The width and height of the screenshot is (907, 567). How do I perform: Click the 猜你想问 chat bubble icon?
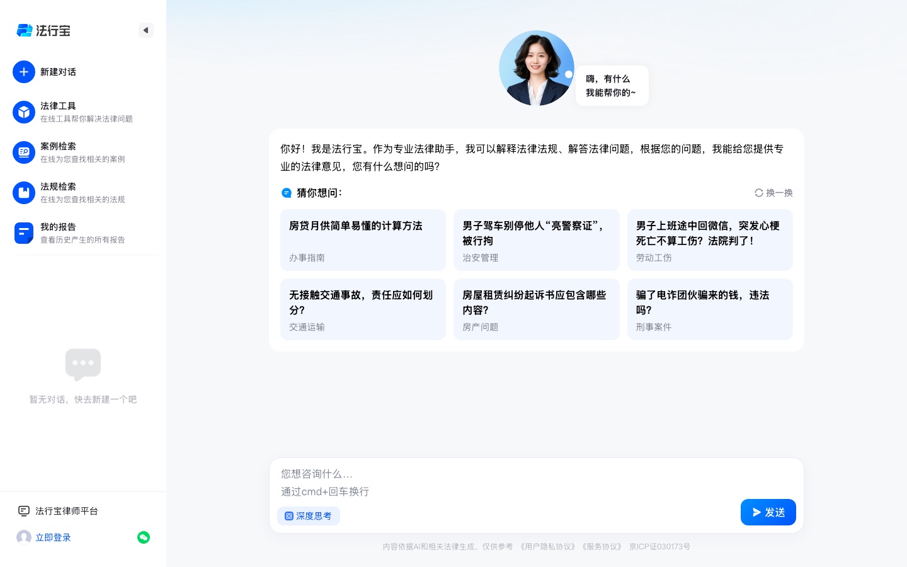[x=287, y=193]
